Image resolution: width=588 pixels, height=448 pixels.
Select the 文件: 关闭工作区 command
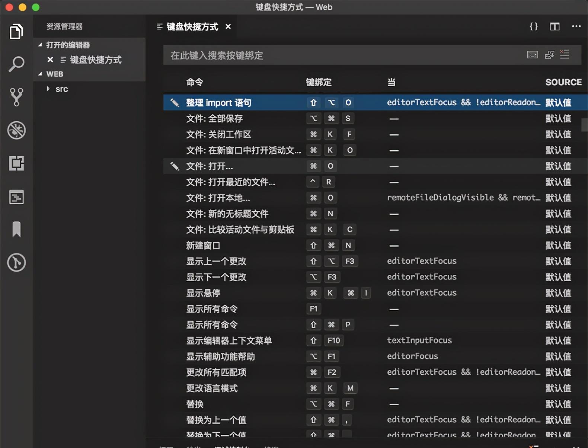coord(218,134)
